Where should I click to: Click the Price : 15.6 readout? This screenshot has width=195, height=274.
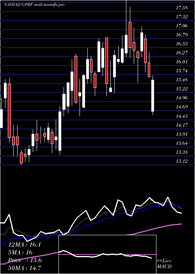25,260
